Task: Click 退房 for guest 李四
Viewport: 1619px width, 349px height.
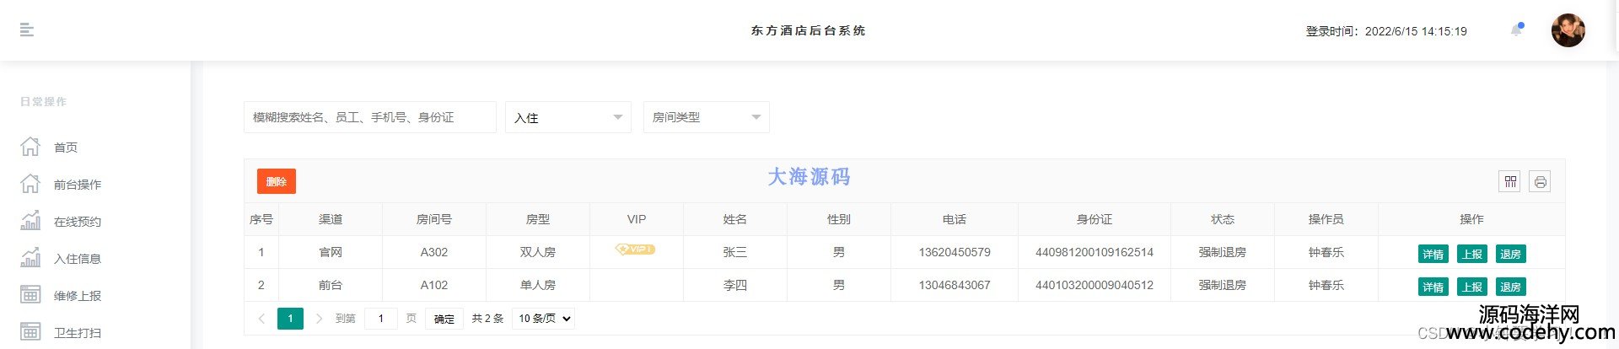Action: [1510, 287]
